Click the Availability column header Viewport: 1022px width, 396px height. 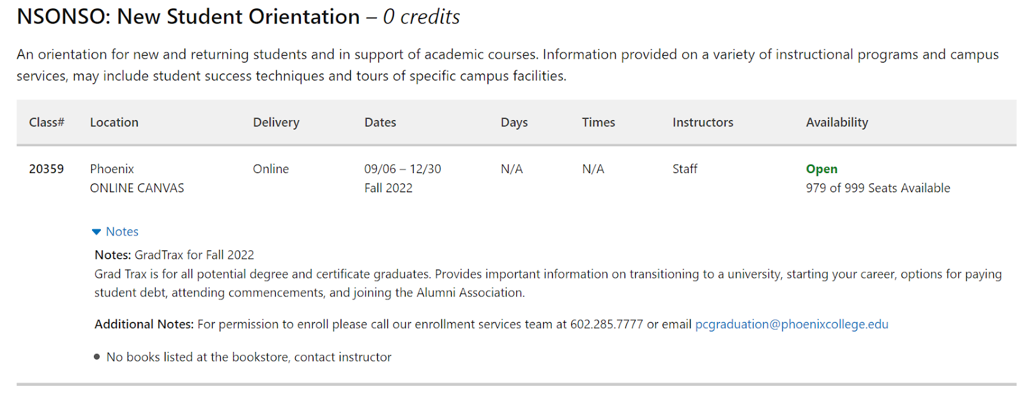click(x=837, y=123)
